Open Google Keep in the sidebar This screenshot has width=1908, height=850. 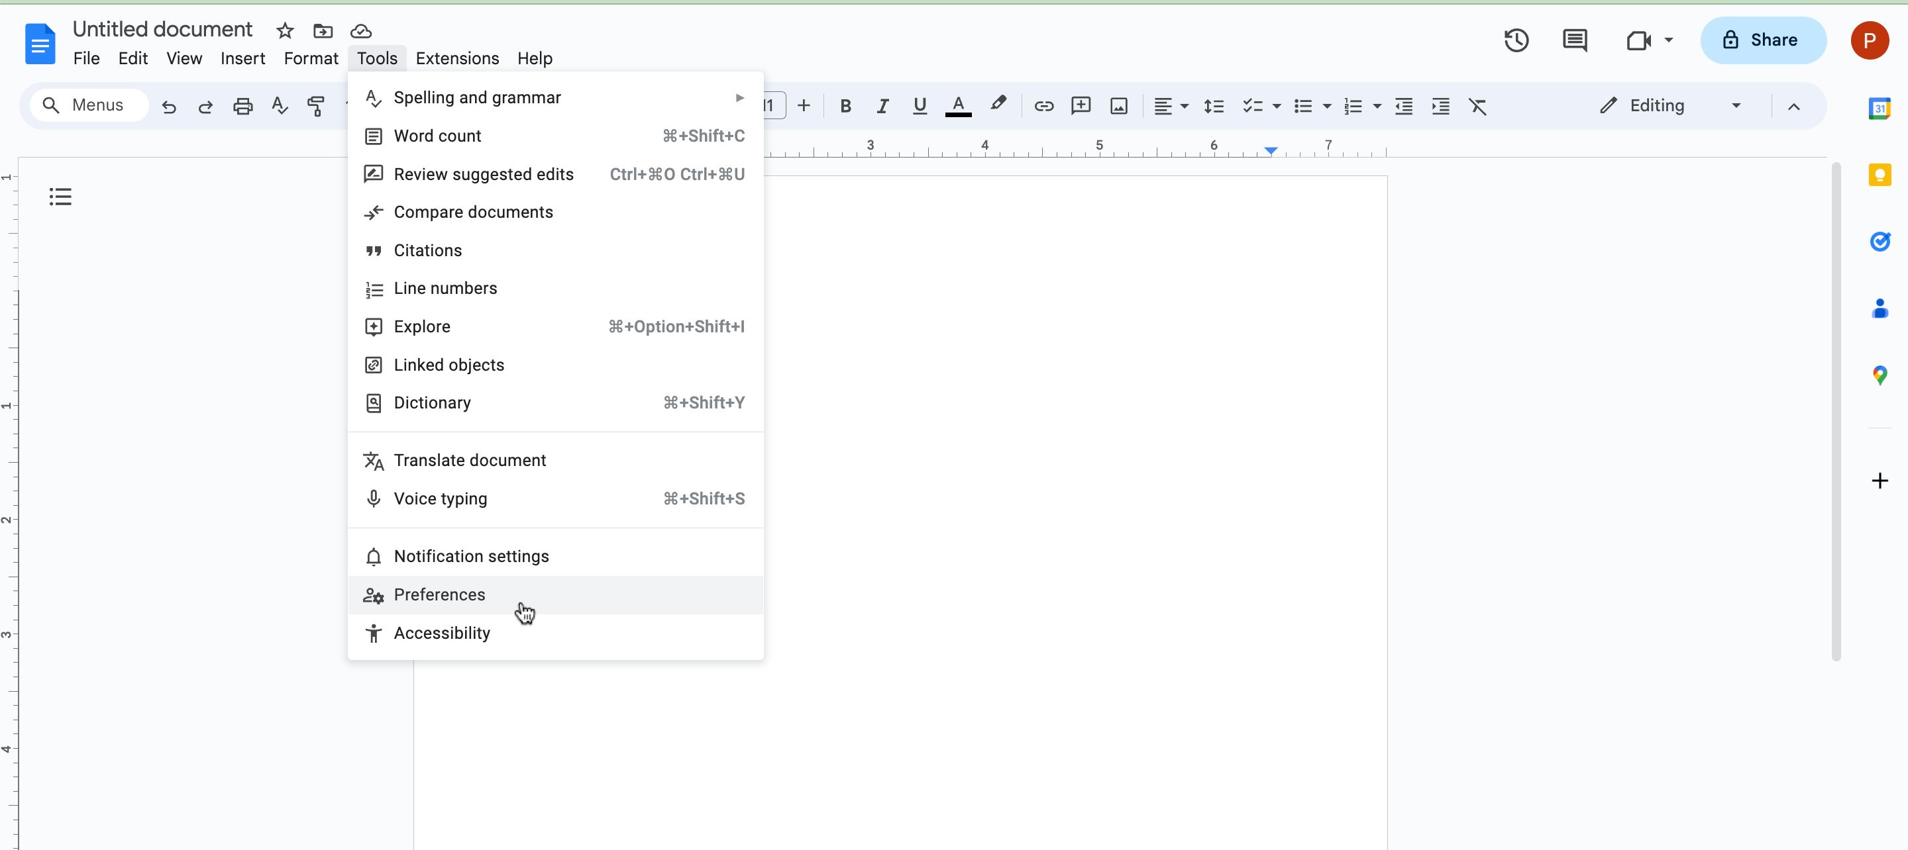[x=1880, y=175]
